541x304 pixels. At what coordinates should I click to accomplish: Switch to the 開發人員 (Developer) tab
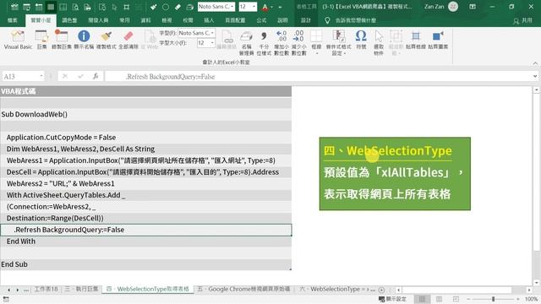point(98,20)
